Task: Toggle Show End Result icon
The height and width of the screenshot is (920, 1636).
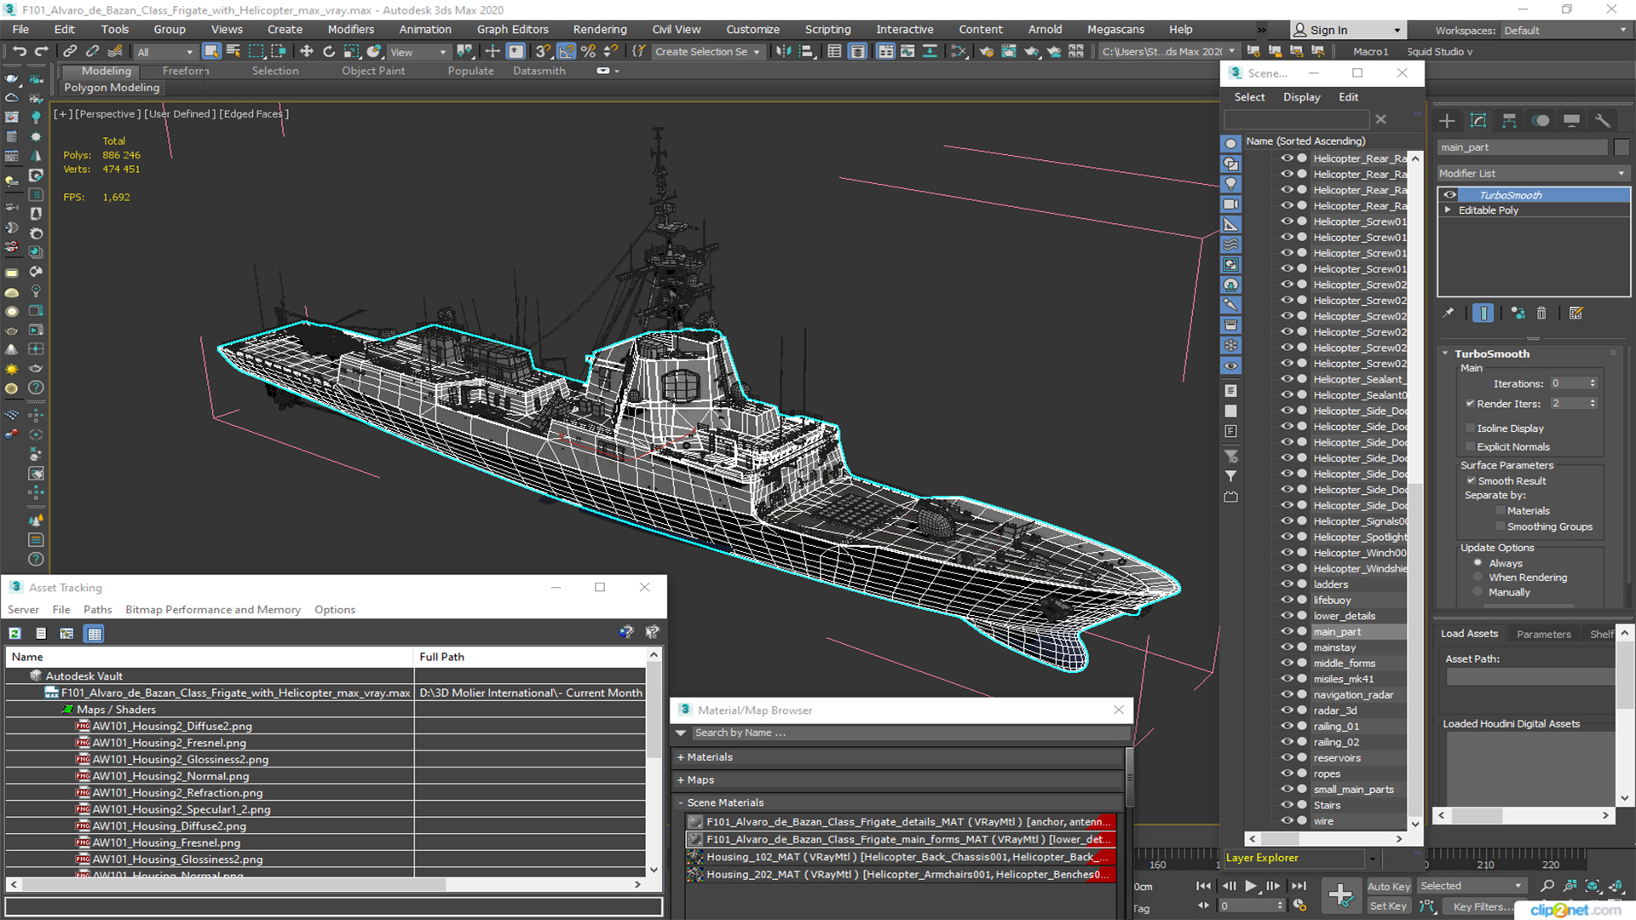Action: (1483, 313)
